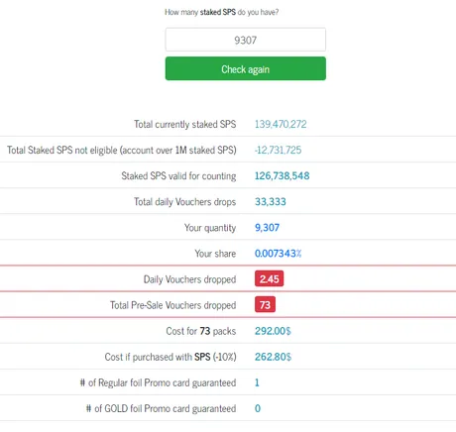This screenshot has height=432, width=456.
Task: Click the 'Daily Vouchers dropped' label
Action: pos(189,279)
